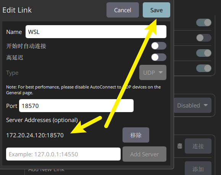Flip the fourth background toggle switch

[x=204, y=68]
